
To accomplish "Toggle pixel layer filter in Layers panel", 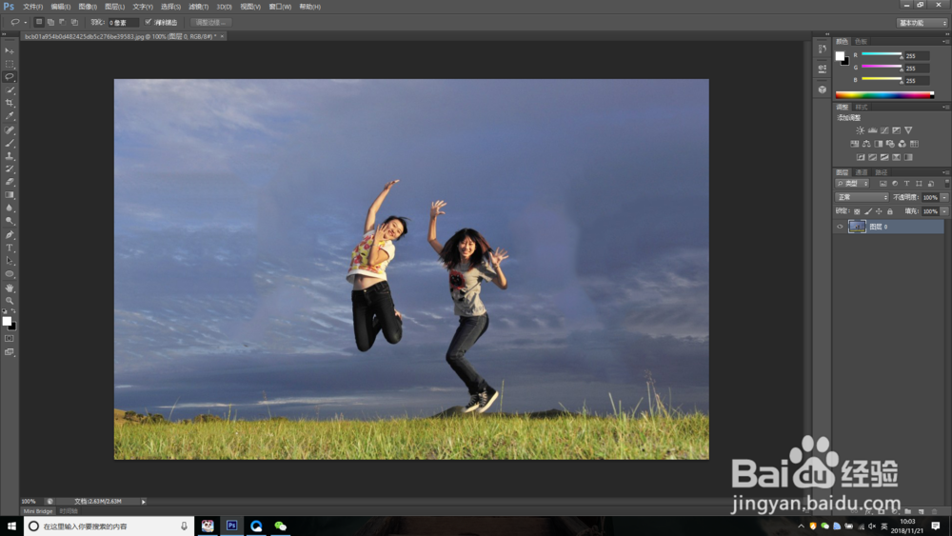I will point(883,184).
